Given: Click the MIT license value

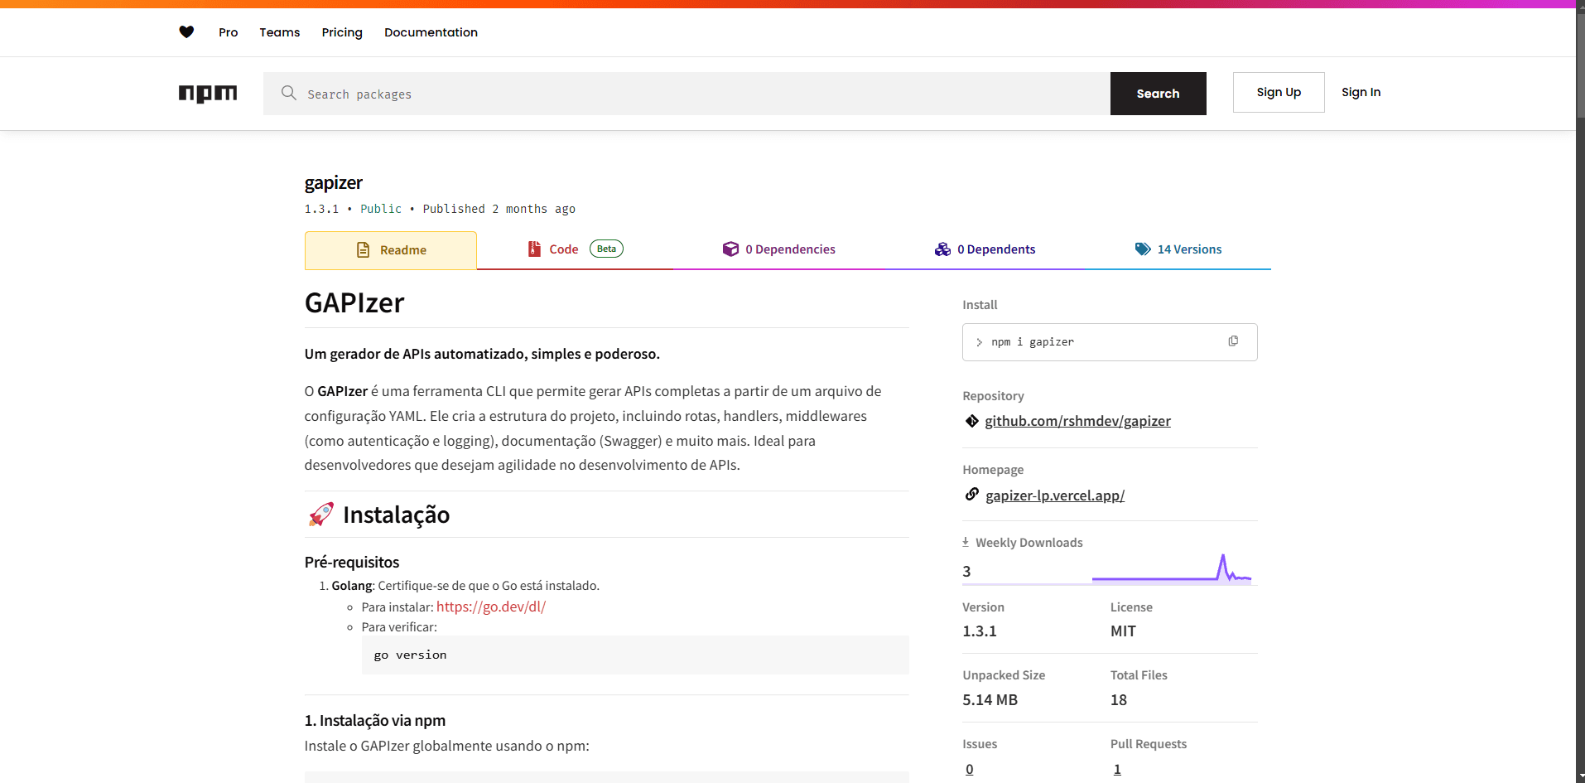Looking at the screenshot, I should 1123,631.
